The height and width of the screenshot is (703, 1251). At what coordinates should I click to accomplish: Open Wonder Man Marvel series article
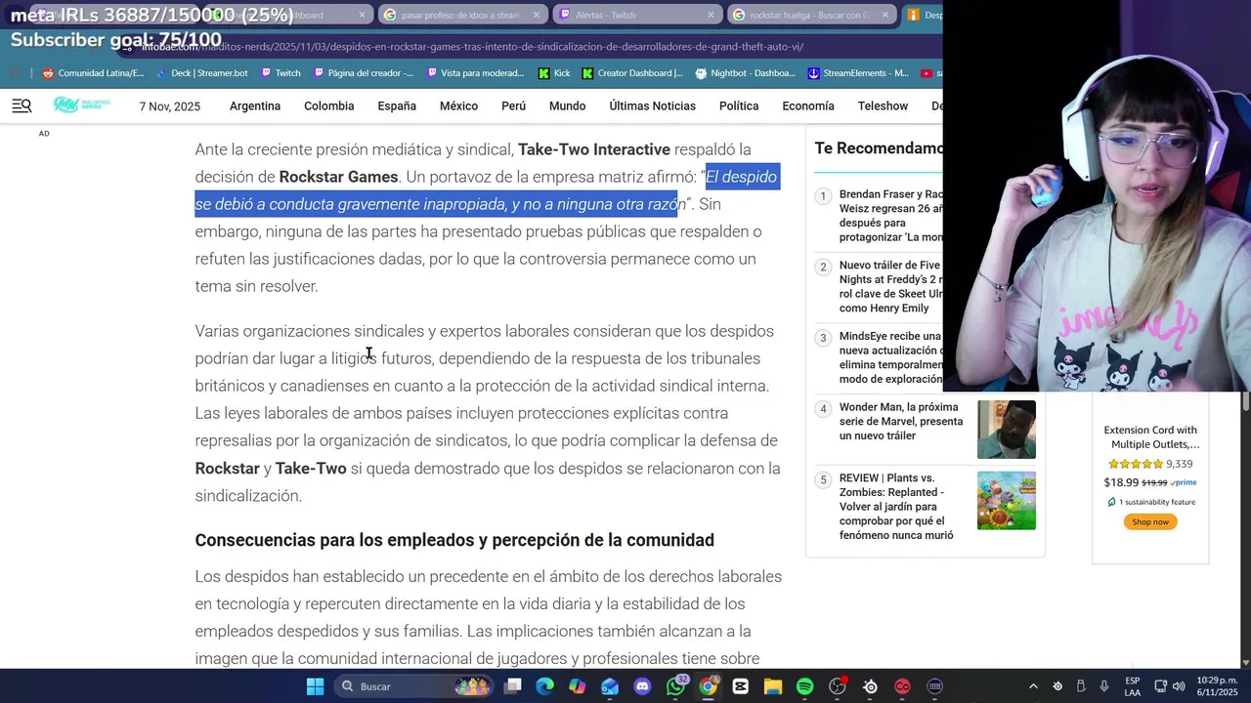900,422
